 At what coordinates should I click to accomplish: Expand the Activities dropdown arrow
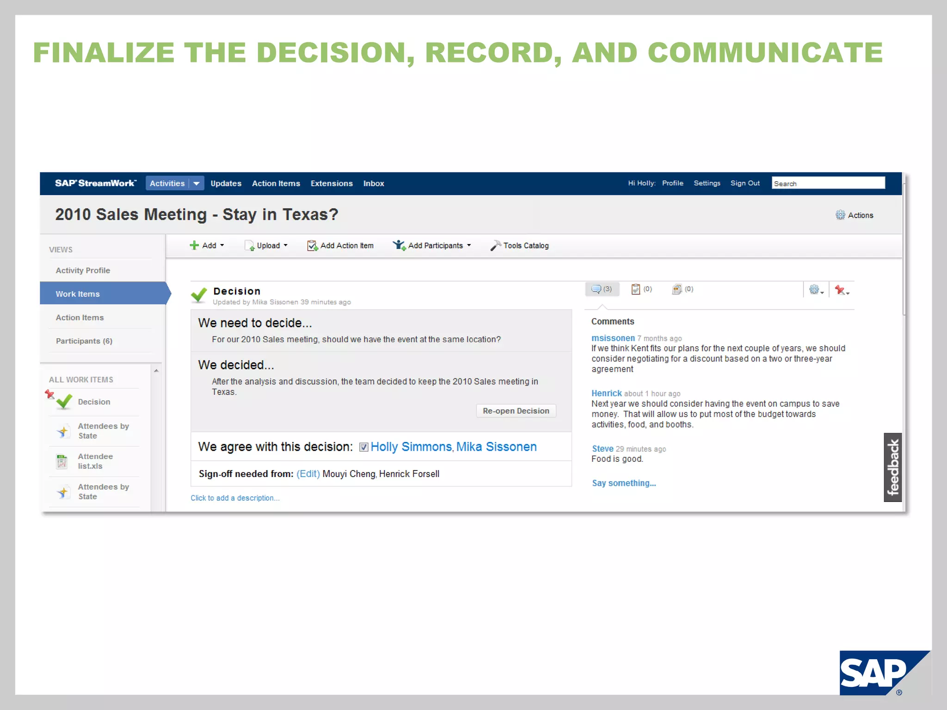point(197,184)
